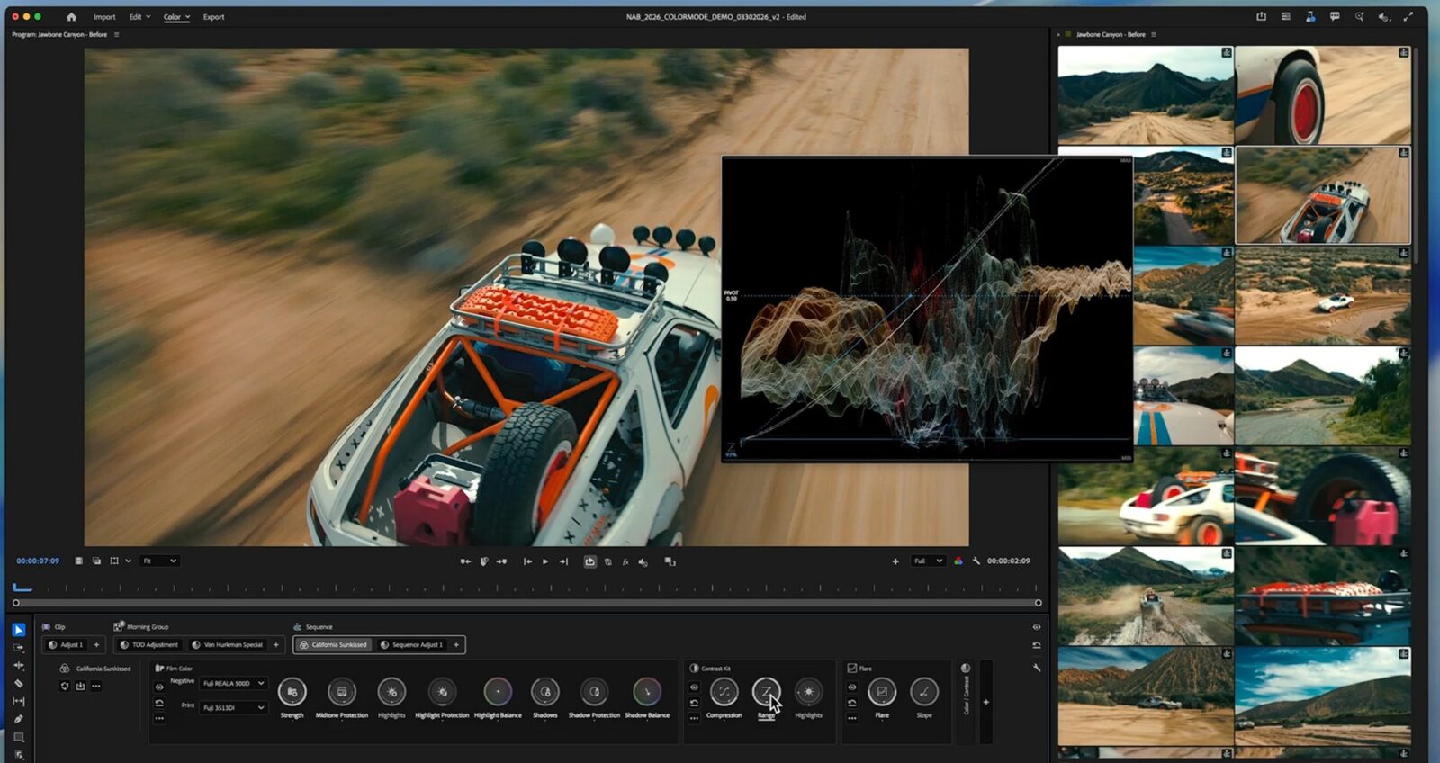Toggle Contrast Kit visibility eye
Viewport: 1440px width, 763px height.
(x=694, y=687)
